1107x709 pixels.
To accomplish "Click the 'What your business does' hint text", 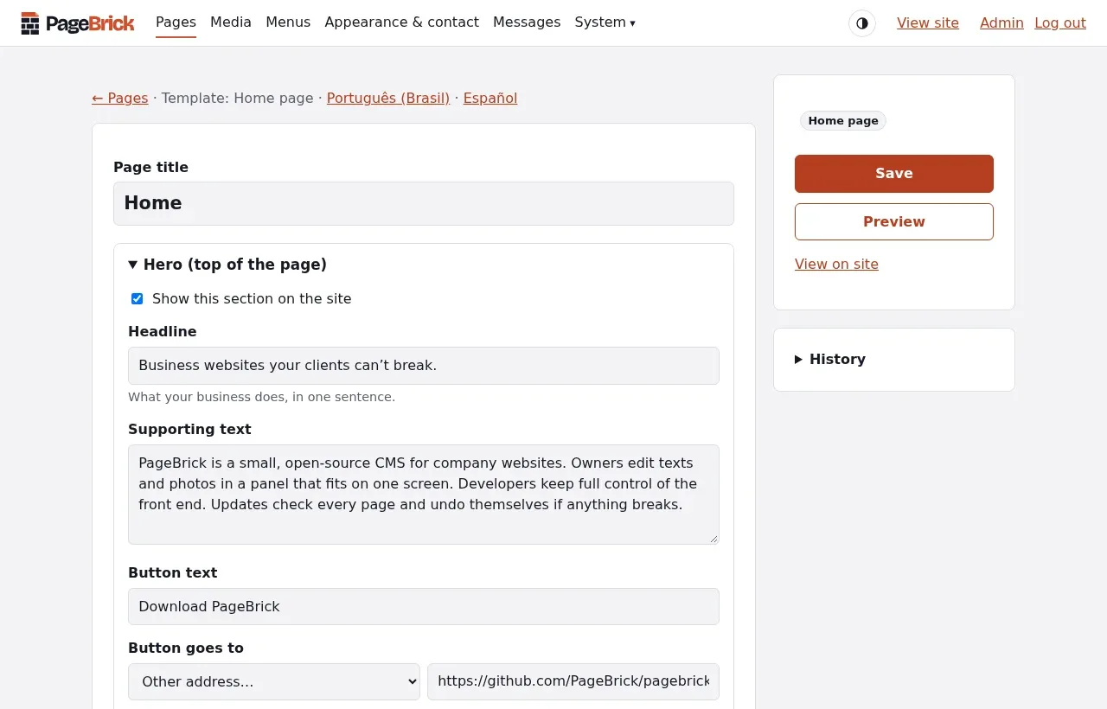I will coord(261,397).
